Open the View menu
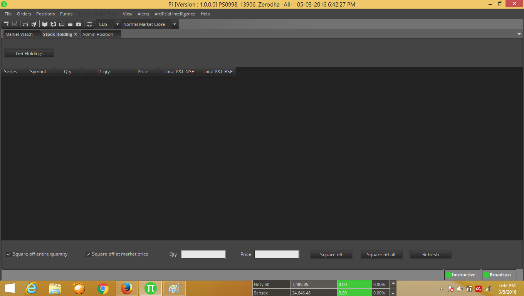 [128, 14]
